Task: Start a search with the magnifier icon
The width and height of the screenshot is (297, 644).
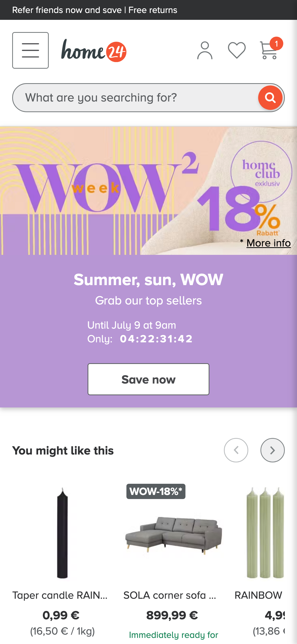Action: [270, 98]
